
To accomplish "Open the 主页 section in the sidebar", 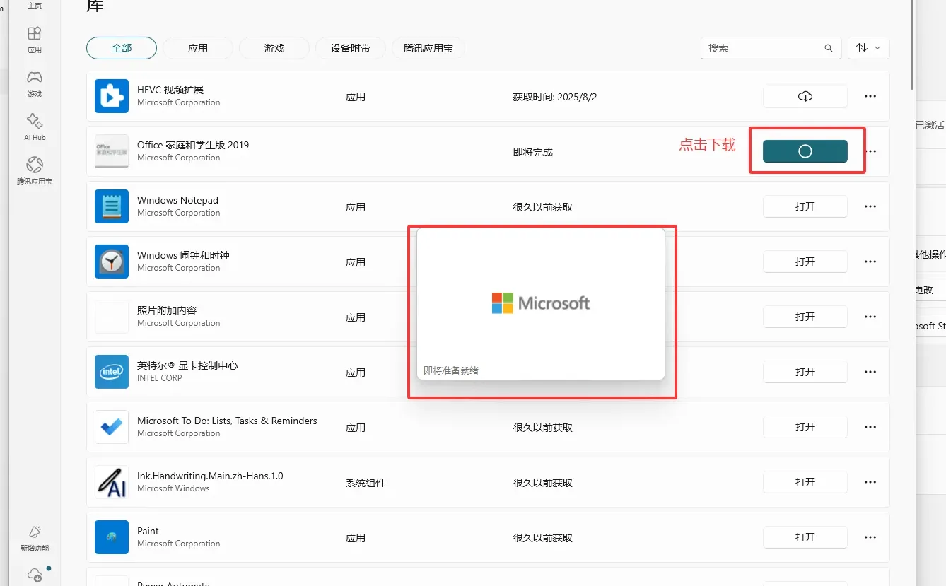I will [34, 7].
